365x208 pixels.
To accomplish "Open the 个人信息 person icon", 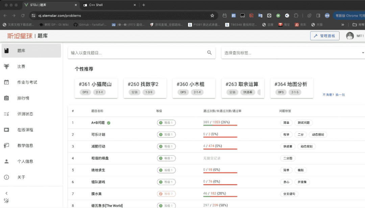I will (x=6, y=161).
